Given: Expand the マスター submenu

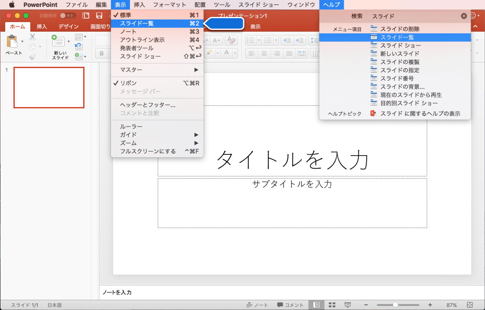Looking at the screenshot, I should click(157, 70).
